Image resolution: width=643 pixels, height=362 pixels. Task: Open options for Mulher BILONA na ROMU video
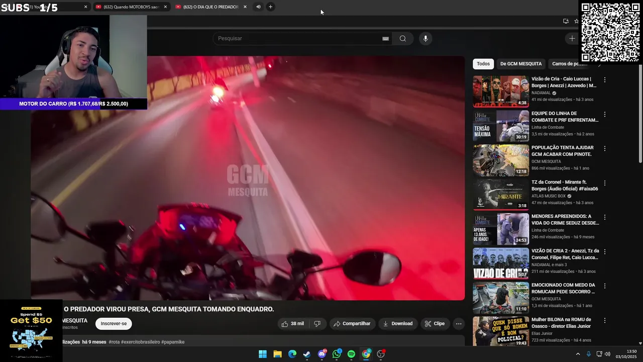(x=605, y=320)
